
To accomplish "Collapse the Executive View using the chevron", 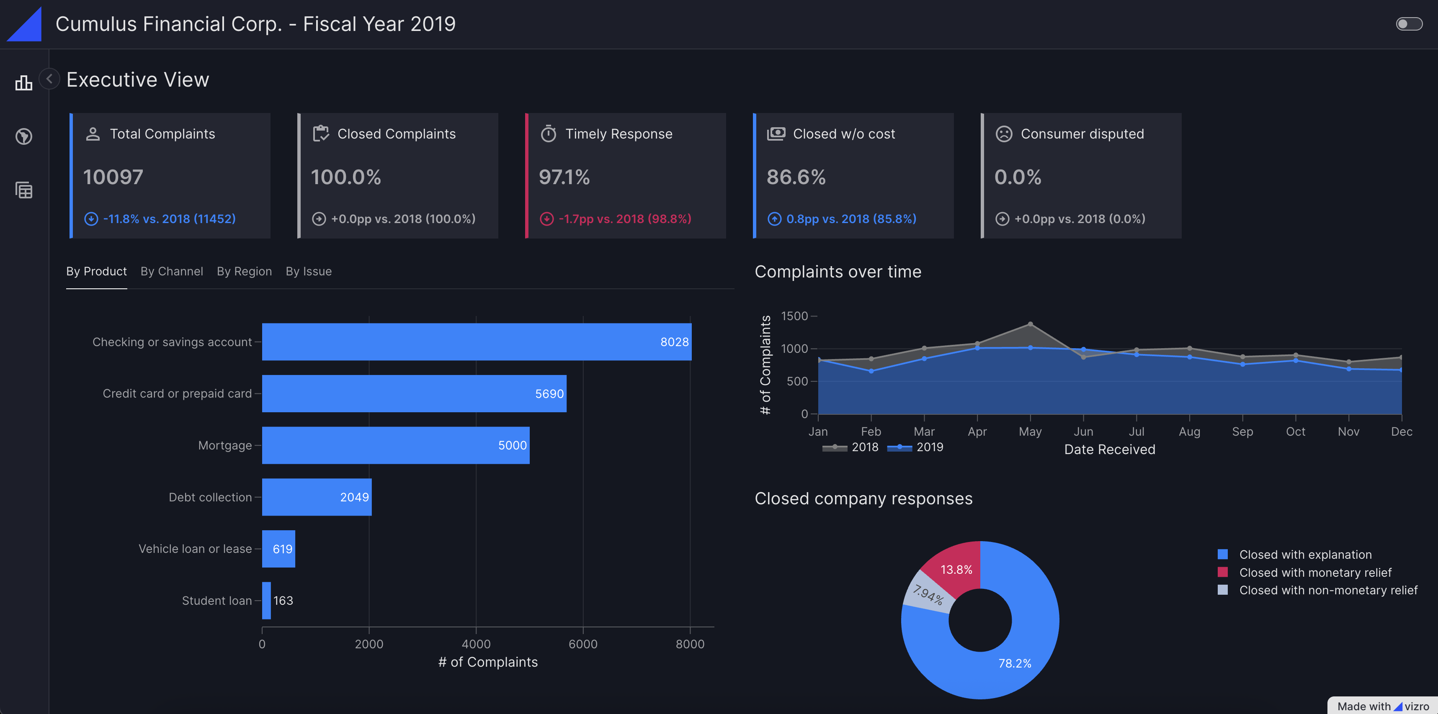I will coord(49,79).
